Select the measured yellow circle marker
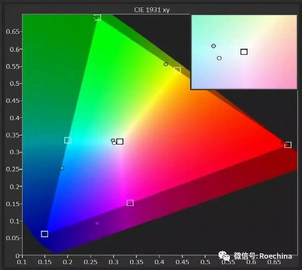The image size is (302, 270). (166, 64)
